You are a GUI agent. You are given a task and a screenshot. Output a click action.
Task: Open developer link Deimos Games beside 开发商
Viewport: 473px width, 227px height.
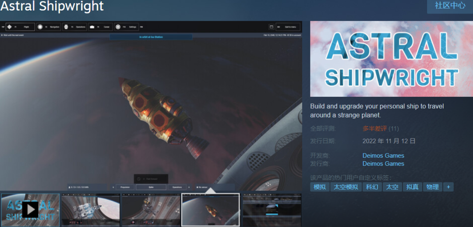click(x=383, y=156)
